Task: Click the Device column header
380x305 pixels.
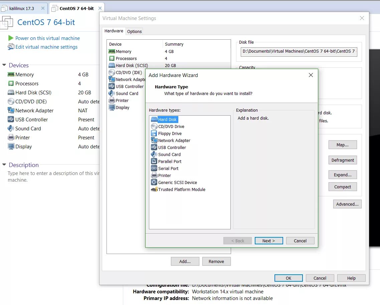Action: click(135, 44)
